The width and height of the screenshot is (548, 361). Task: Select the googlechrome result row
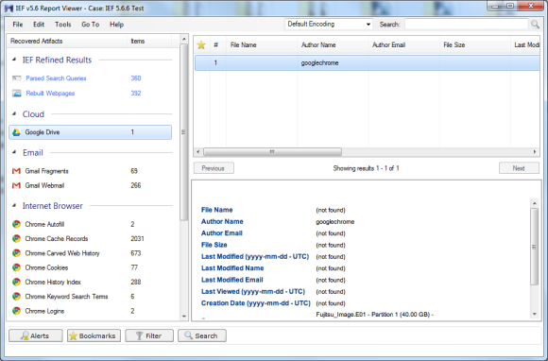pyautogui.click(x=367, y=63)
